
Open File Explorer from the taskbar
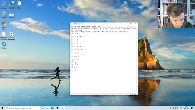pyautogui.click(x=43, y=108)
